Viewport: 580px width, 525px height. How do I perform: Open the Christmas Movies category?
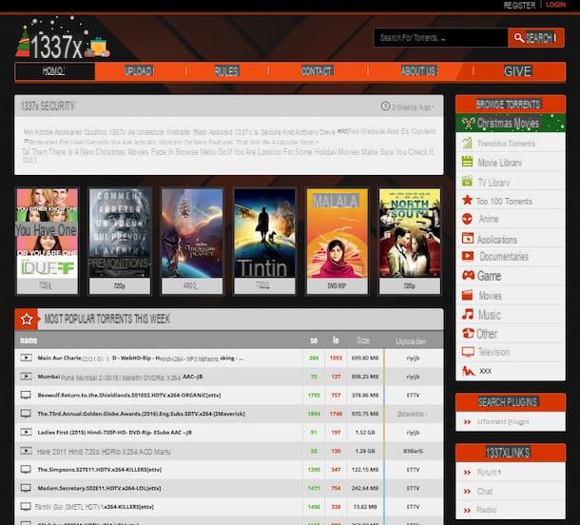(511, 123)
